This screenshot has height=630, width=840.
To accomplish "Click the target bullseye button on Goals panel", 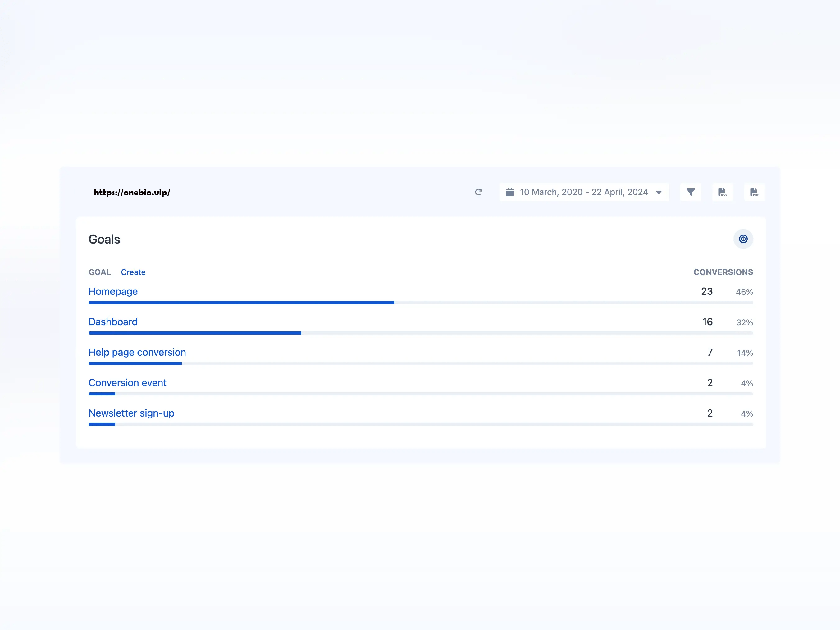I will 743,239.
